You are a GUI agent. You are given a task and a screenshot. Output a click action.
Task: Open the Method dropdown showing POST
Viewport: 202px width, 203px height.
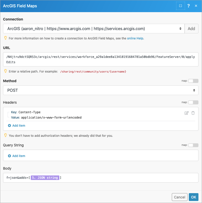click(x=100, y=90)
